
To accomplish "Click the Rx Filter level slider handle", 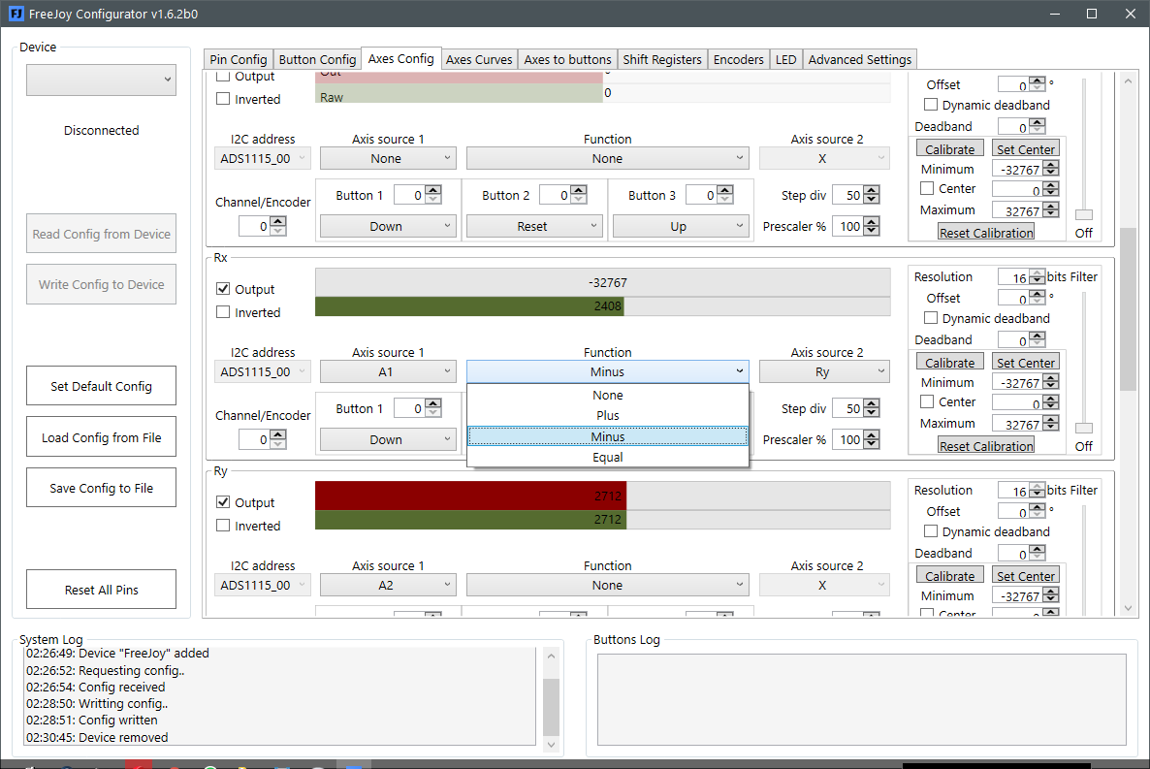I will coord(1084,428).
